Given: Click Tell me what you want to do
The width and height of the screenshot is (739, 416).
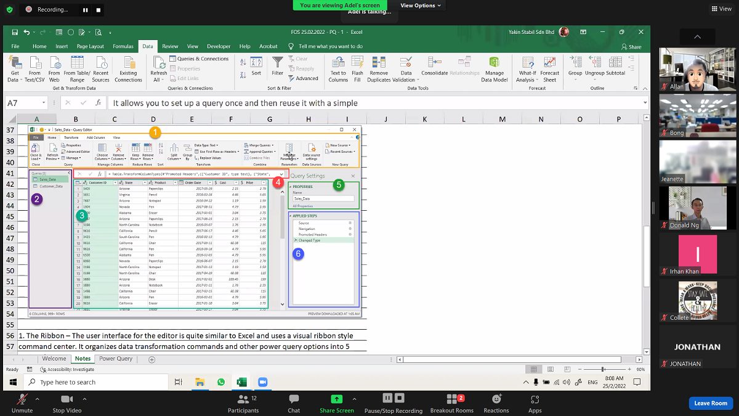Looking at the screenshot, I should pyautogui.click(x=326, y=46).
